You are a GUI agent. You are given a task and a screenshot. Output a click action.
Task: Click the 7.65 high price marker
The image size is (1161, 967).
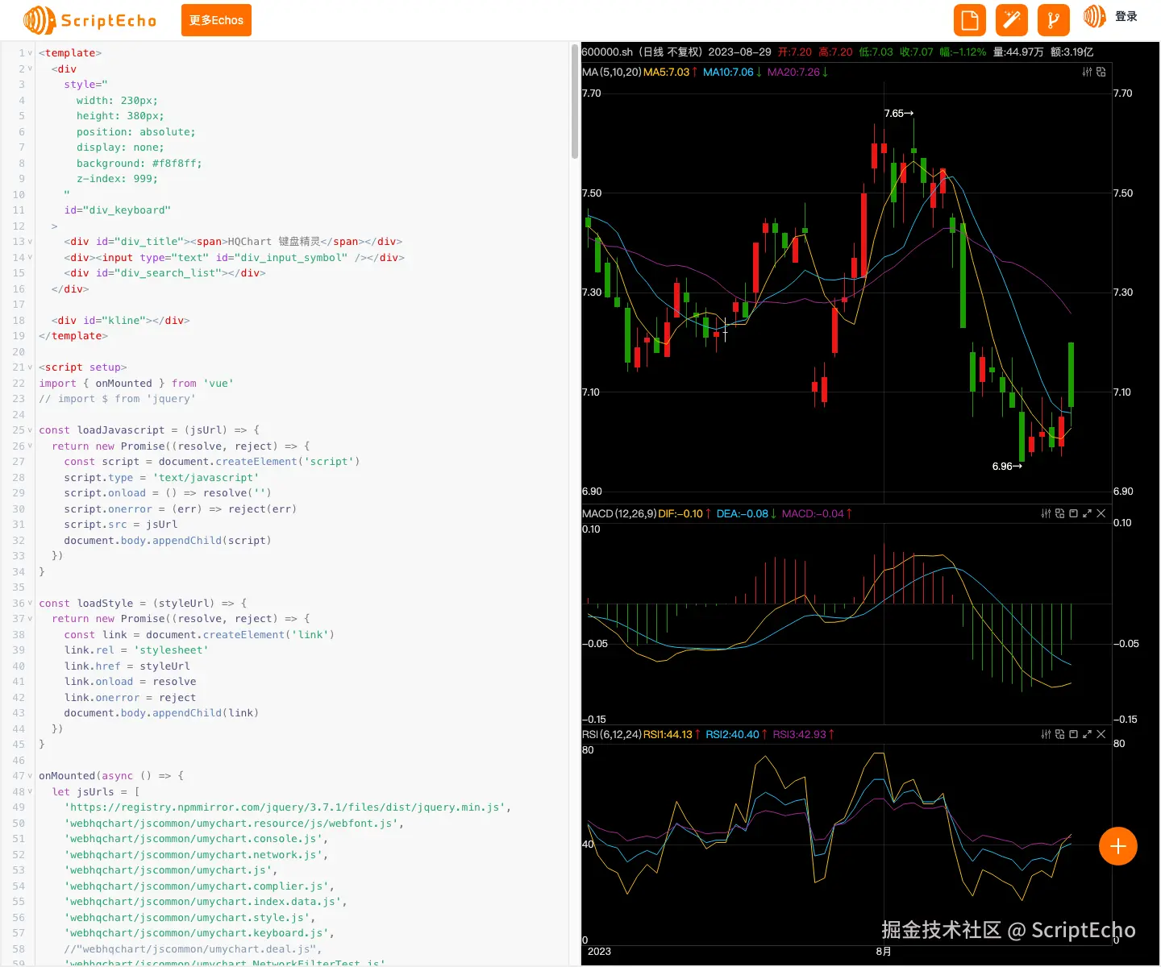click(898, 114)
